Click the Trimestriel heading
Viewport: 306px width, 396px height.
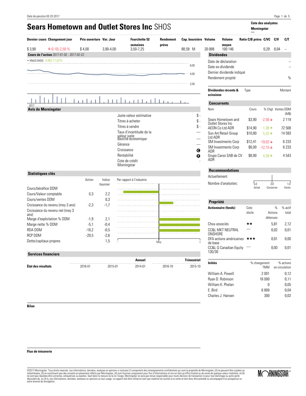pos(193,260)
